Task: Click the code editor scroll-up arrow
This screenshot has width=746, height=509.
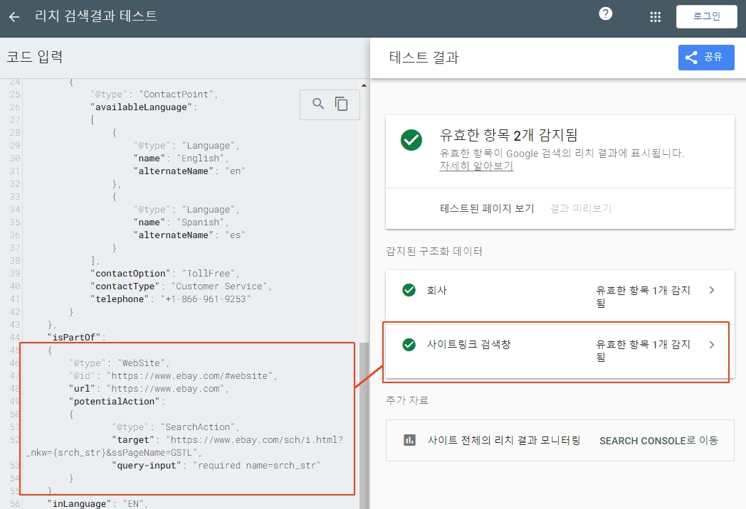Action: pos(364,85)
